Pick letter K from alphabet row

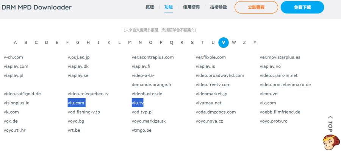pyautogui.click(x=109, y=42)
